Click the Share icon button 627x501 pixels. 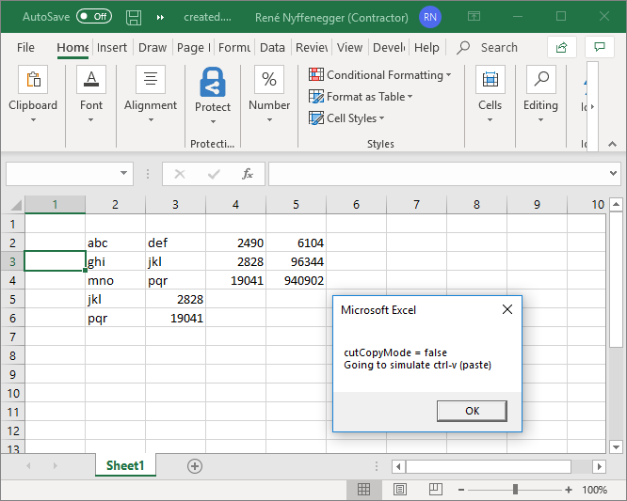(562, 47)
